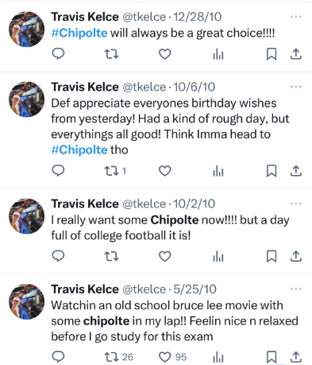The height and width of the screenshot is (365, 312).
Task: Reply to the college football tweet
Action: (x=58, y=256)
